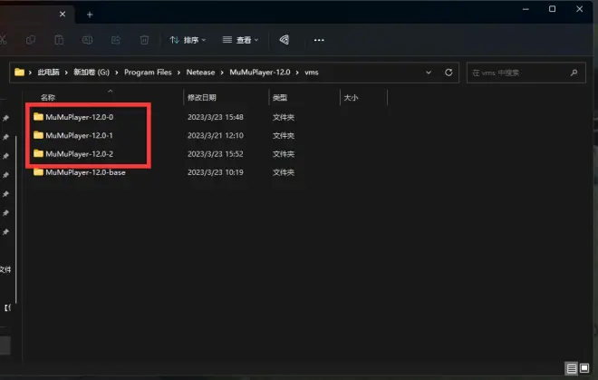
Task: Select the MuMuPlayer-12.0-base folder
Action: click(85, 172)
